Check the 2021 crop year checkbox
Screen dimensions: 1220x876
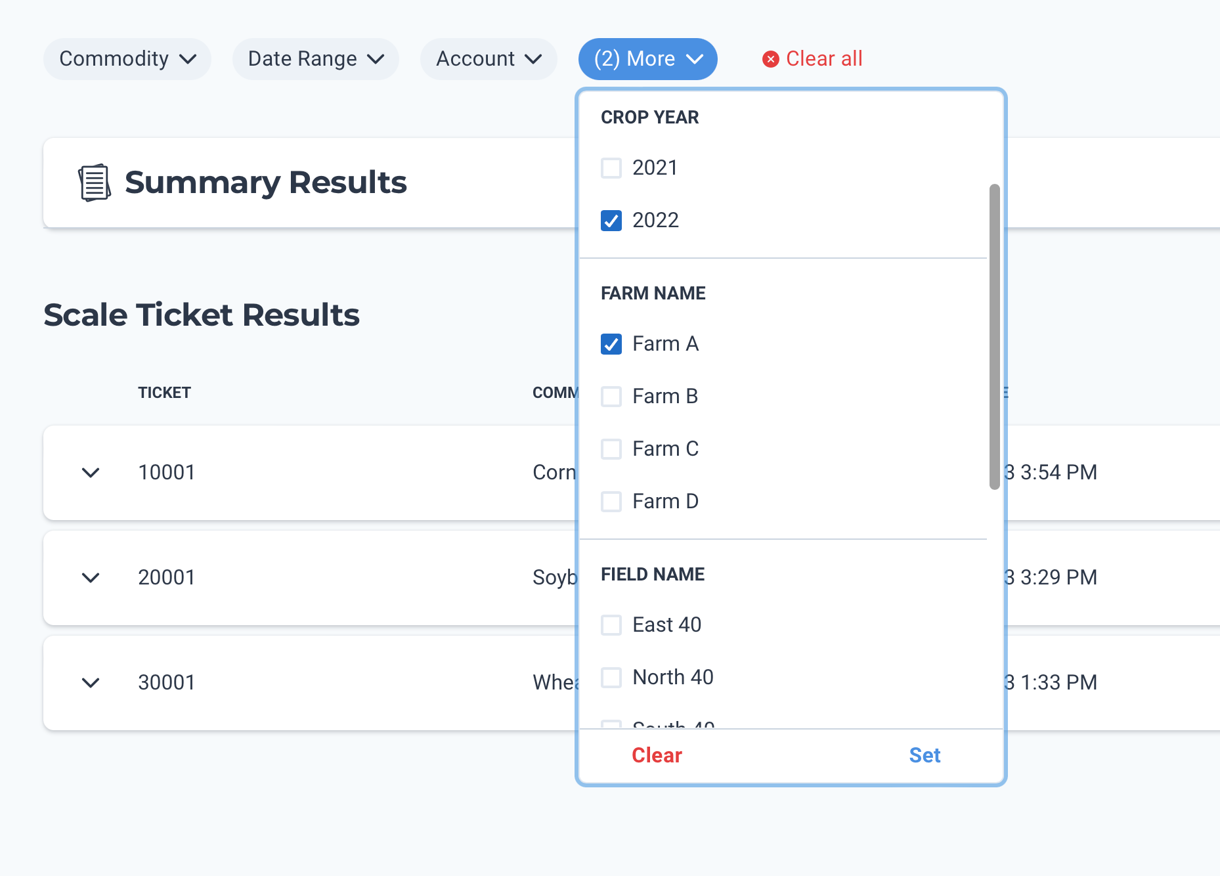coord(611,168)
